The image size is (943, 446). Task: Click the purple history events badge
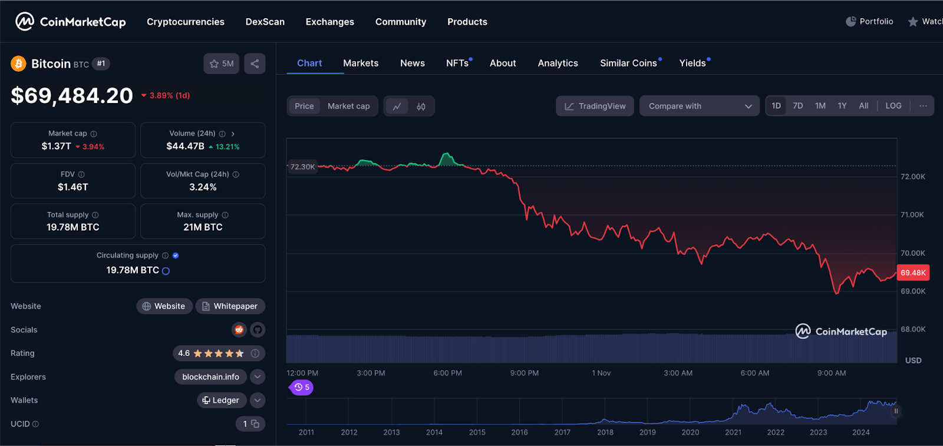pyautogui.click(x=302, y=387)
